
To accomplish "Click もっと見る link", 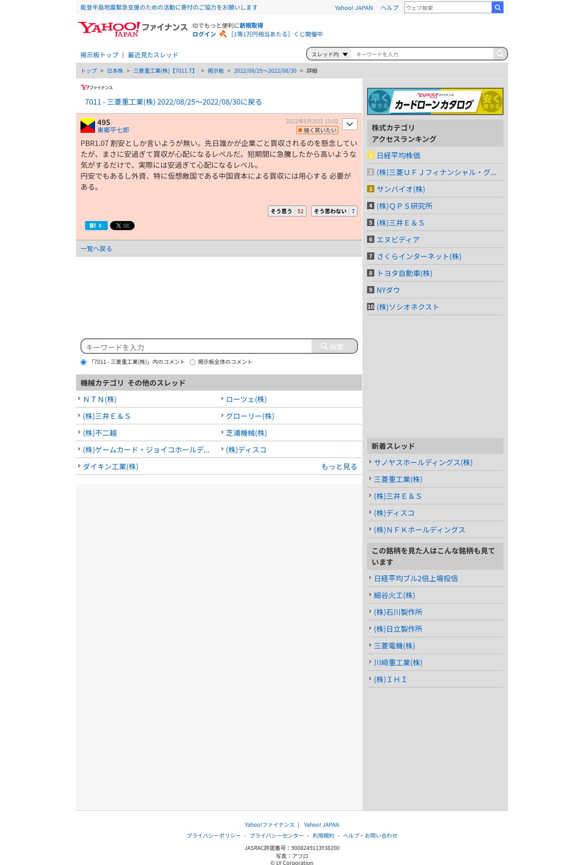I will [339, 467].
